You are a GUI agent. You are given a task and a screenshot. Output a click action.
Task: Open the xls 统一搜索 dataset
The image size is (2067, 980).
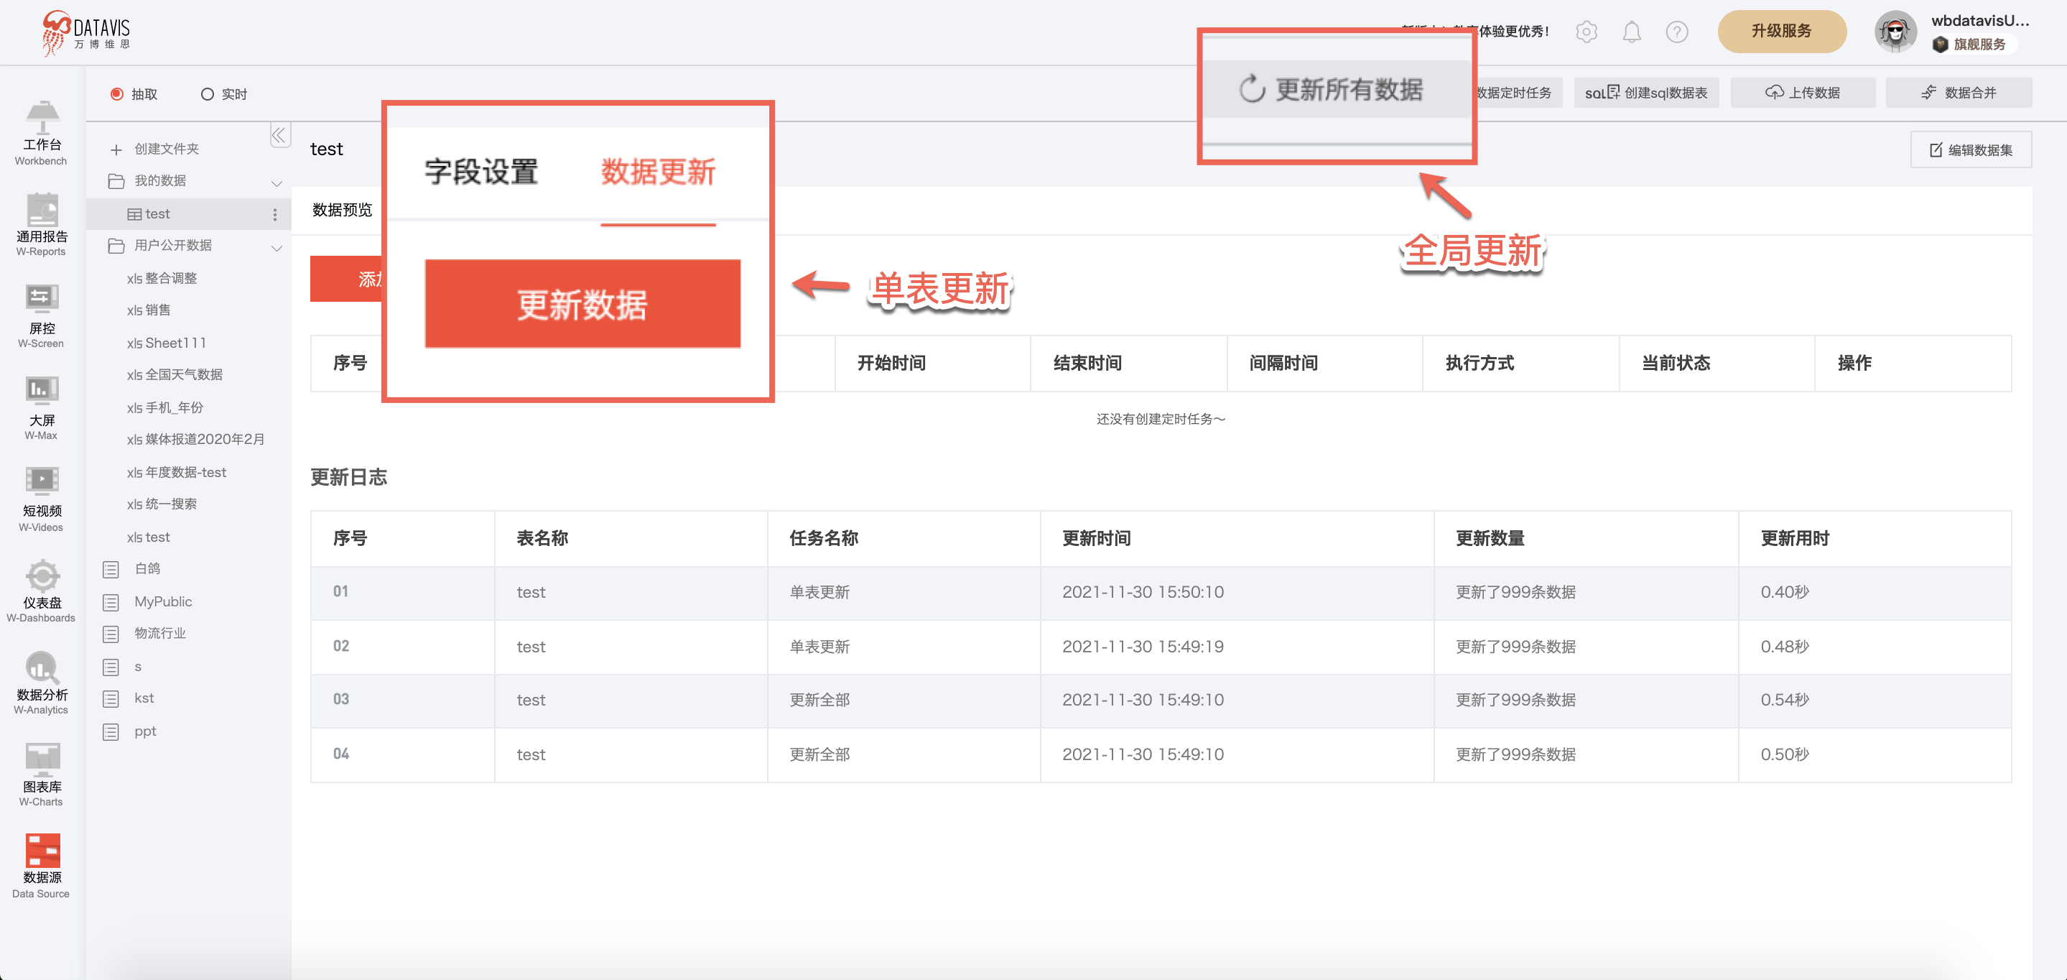point(162,505)
